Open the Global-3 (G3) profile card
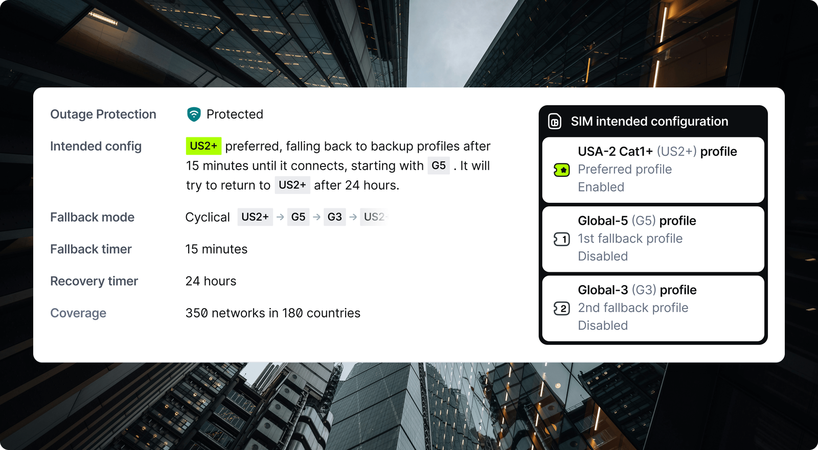The width and height of the screenshot is (818, 450). [x=653, y=309]
